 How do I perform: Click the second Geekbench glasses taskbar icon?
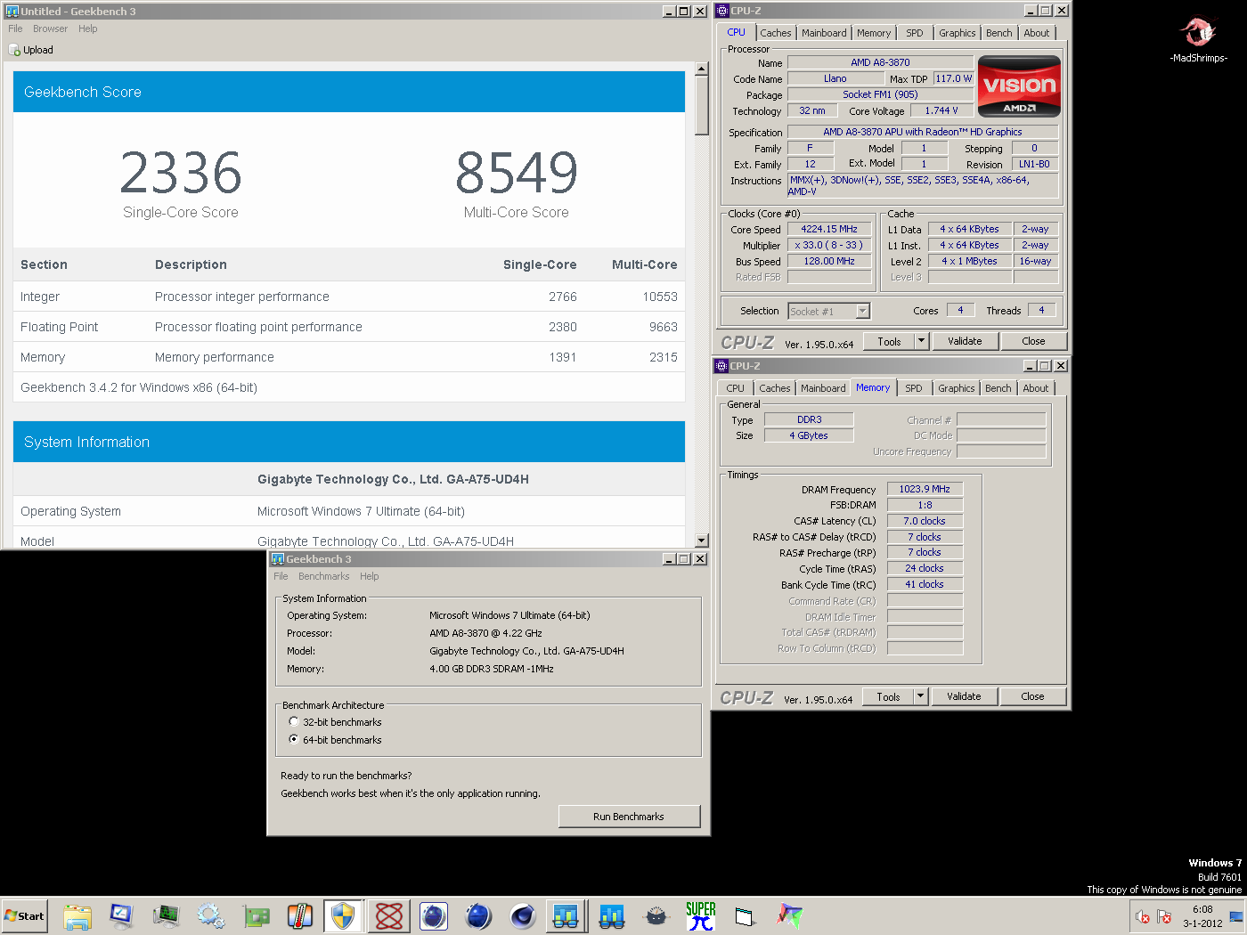coord(612,916)
